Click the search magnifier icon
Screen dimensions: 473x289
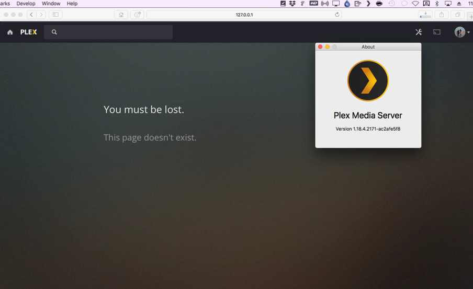(54, 32)
